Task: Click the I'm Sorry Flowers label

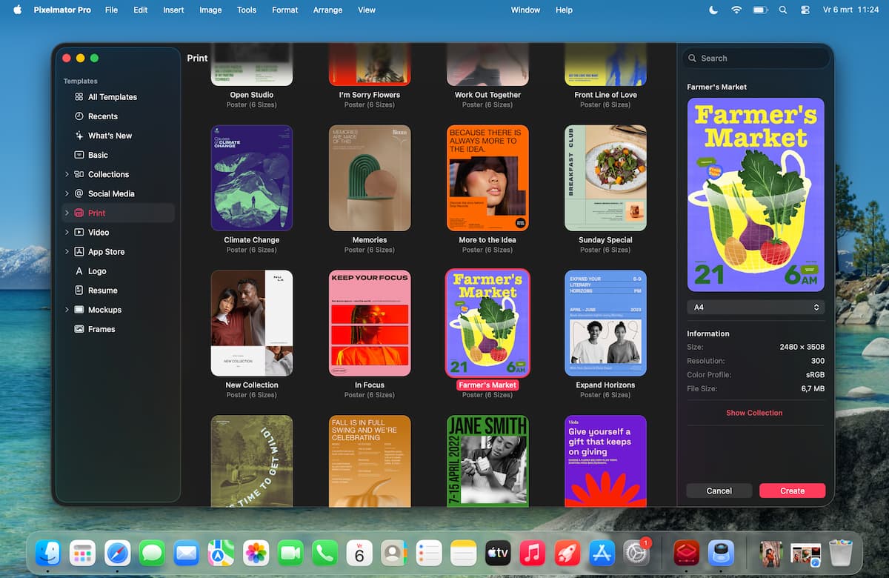Action: coord(370,95)
